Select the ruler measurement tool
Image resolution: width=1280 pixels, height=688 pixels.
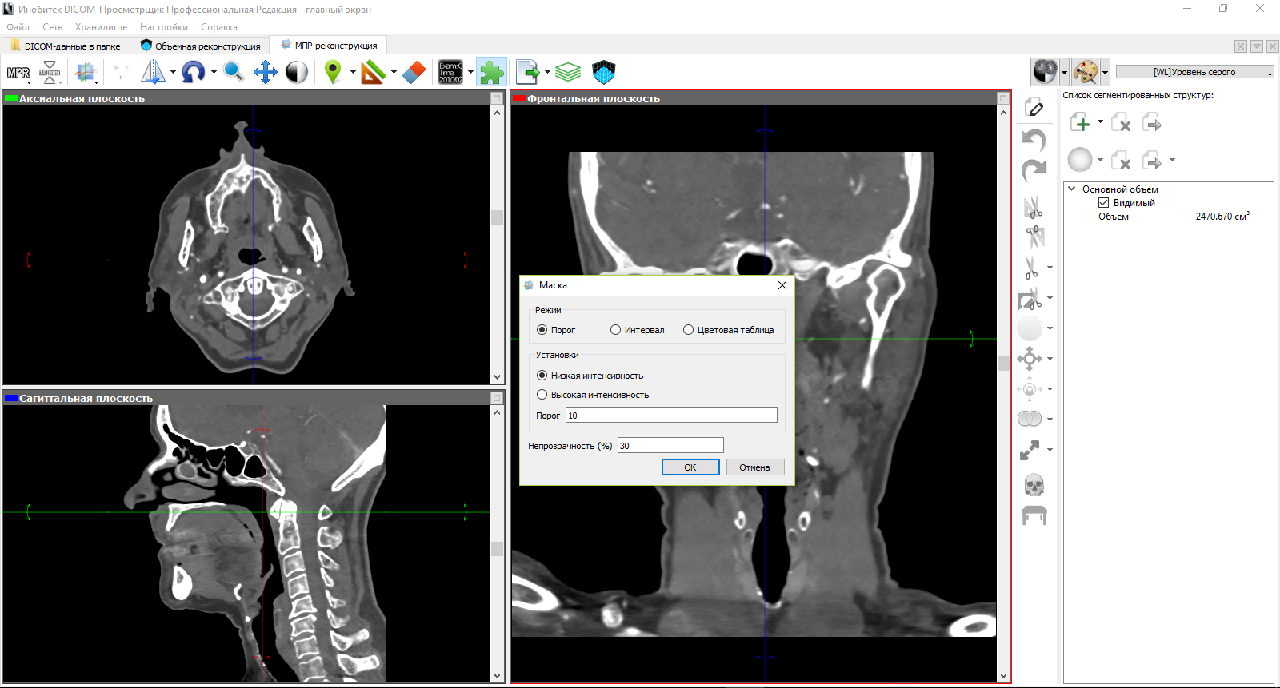click(x=373, y=72)
